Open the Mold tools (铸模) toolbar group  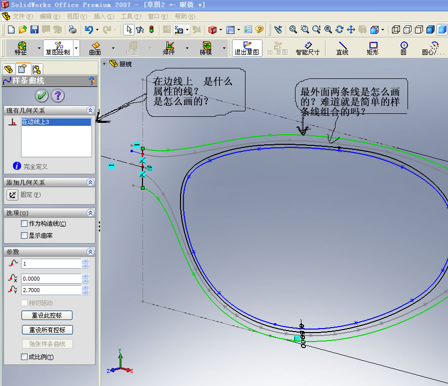(x=205, y=48)
